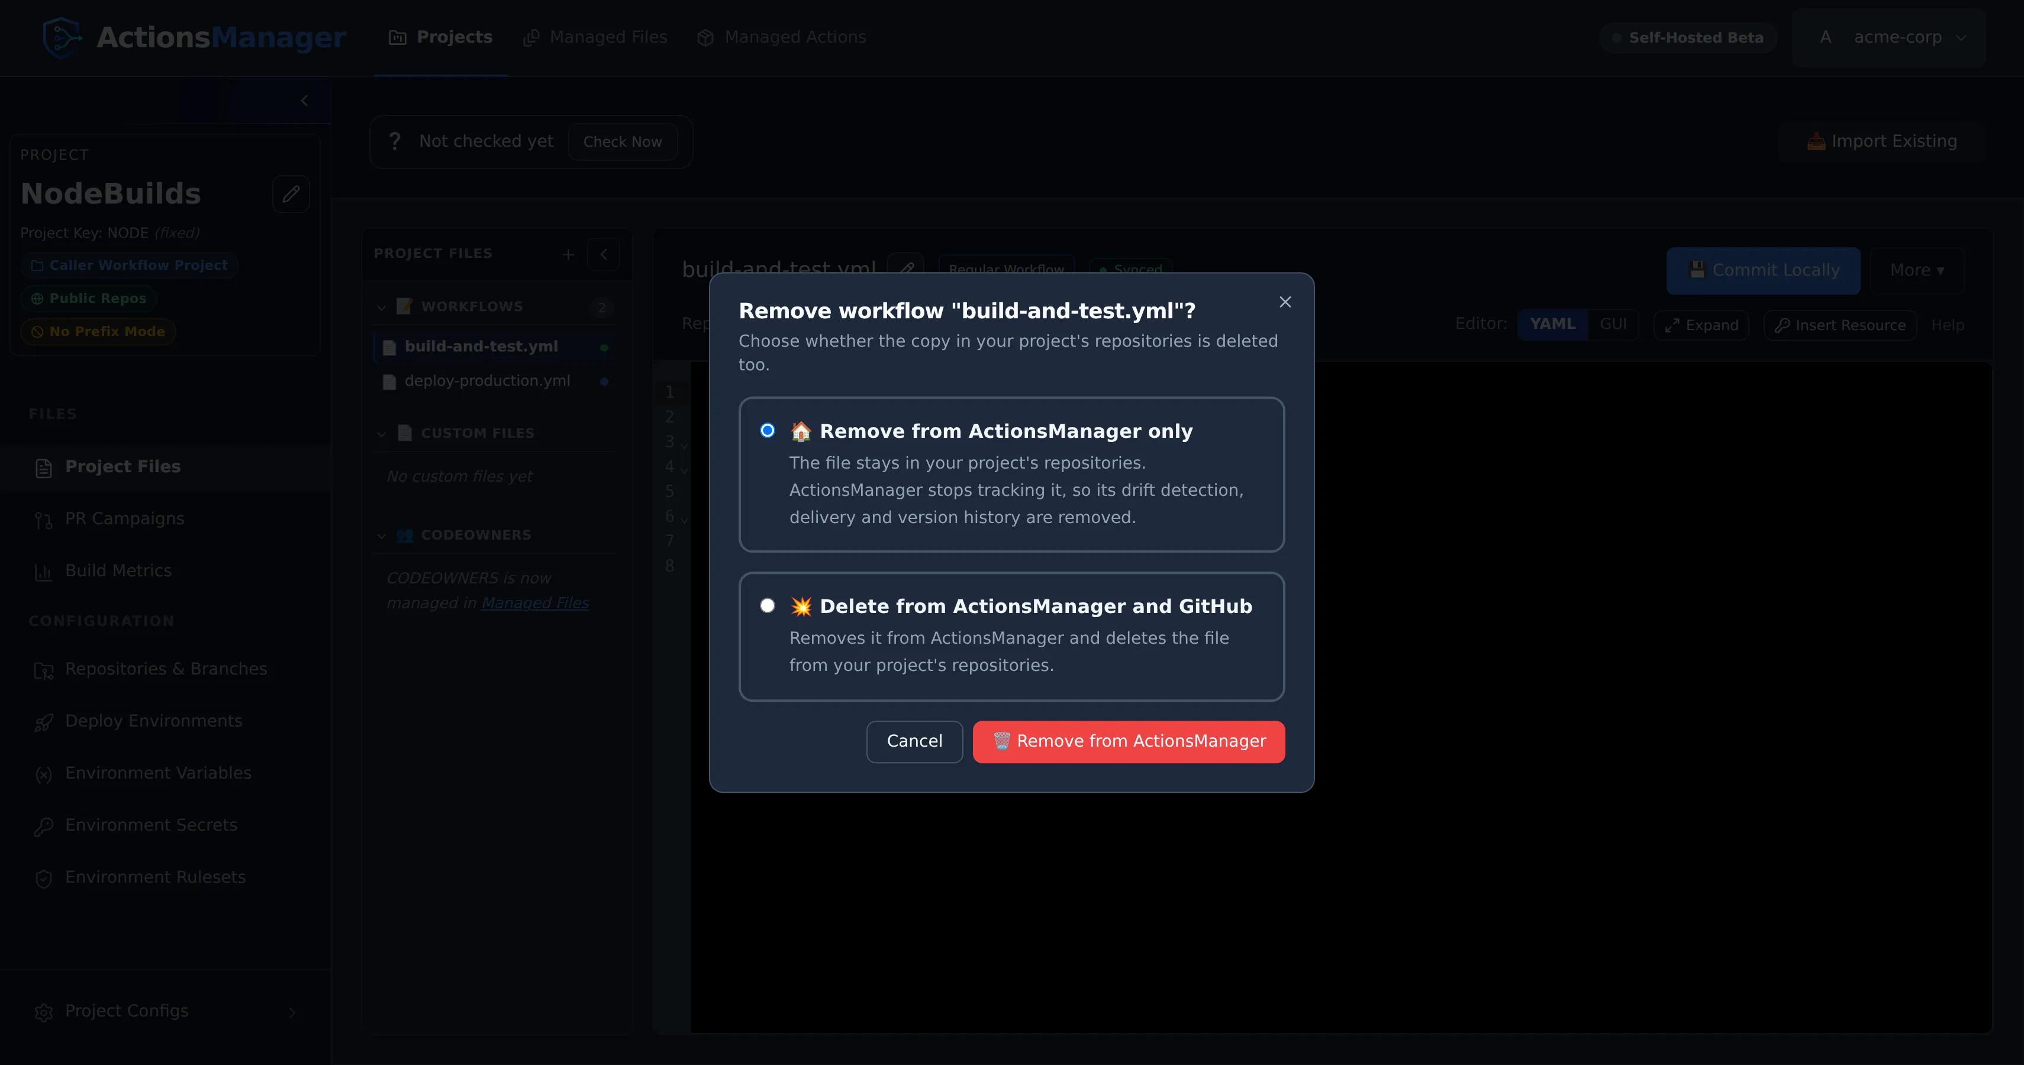
Task: Open Environment Variables settings
Action: click(x=165, y=774)
